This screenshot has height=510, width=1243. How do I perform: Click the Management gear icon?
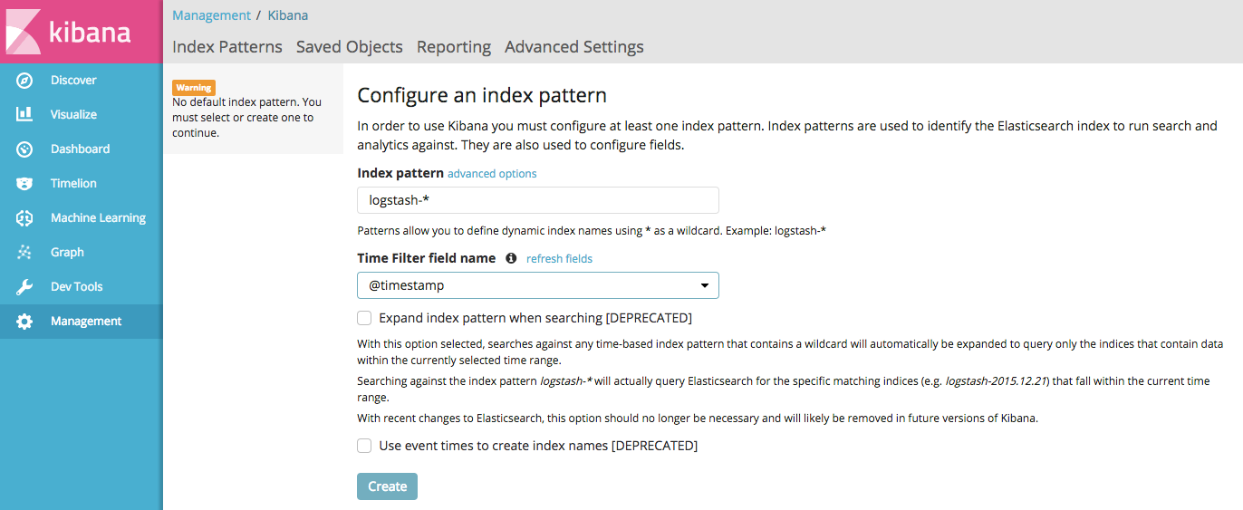coord(24,322)
